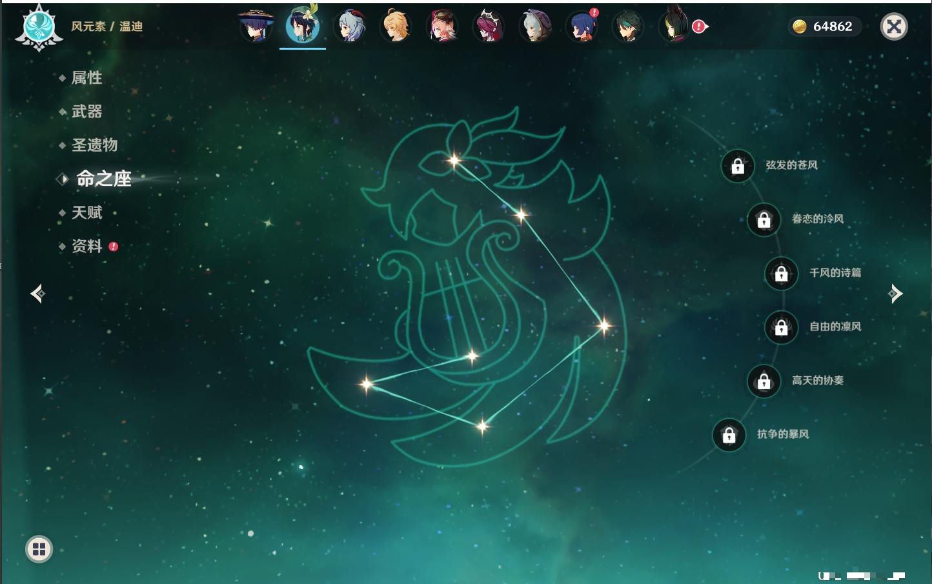Open the grid menu button at bottom left
Image resolution: width=932 pixels, height=584 pixels.
click(x=39, y=549)
